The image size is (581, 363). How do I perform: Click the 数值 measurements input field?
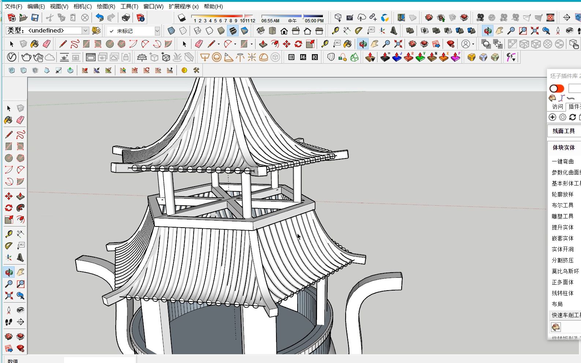100,360
